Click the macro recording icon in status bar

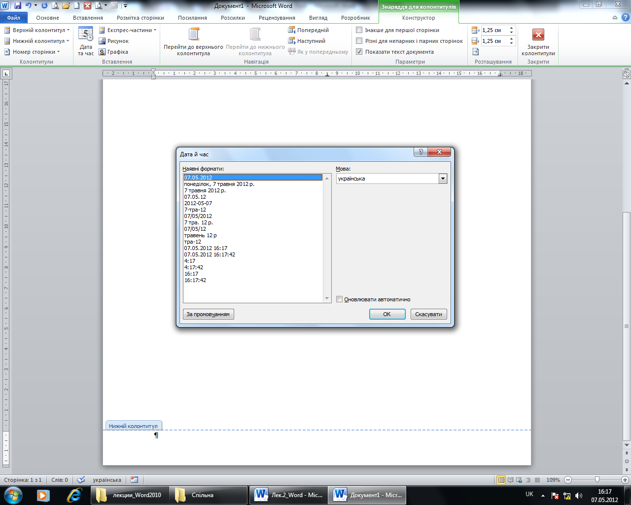[134, 480]
